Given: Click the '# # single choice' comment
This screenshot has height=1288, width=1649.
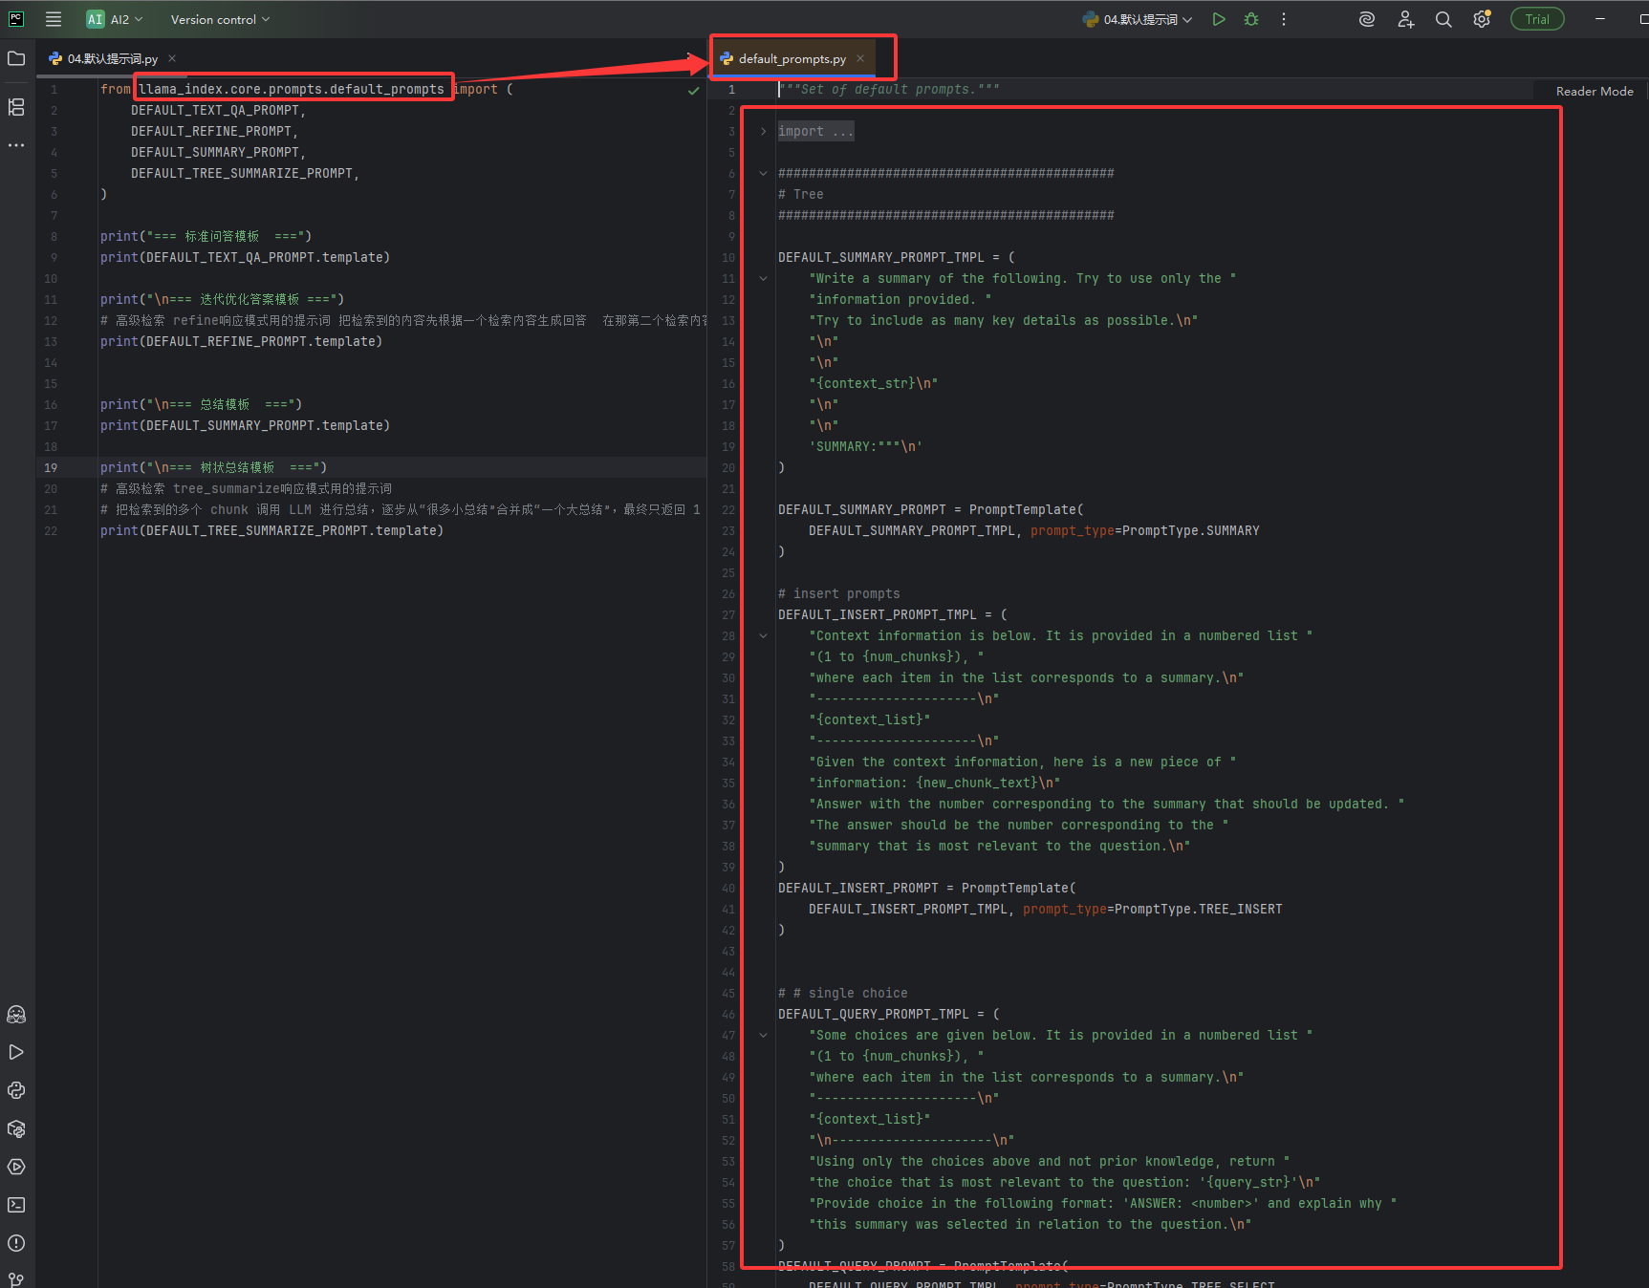Looking at the screenshot, I should [x=842, y=993].
